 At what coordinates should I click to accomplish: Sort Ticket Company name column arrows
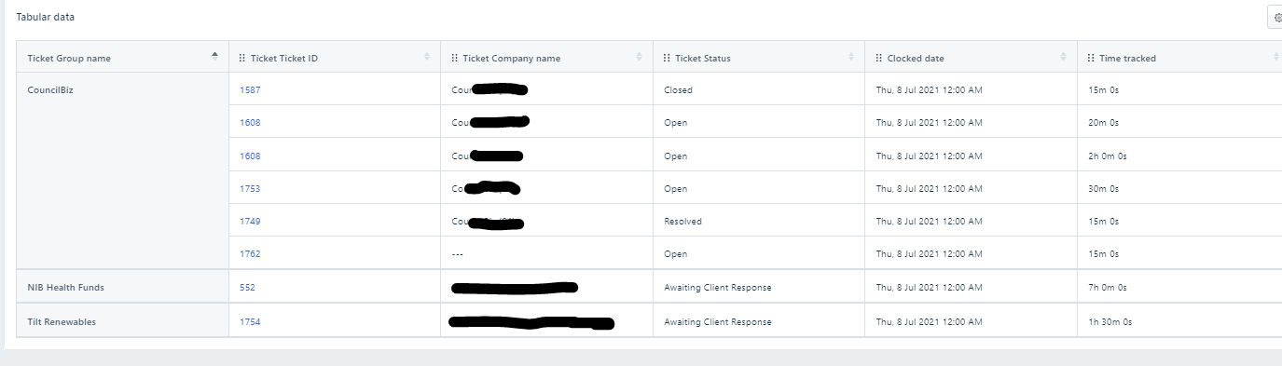[639, 57]
